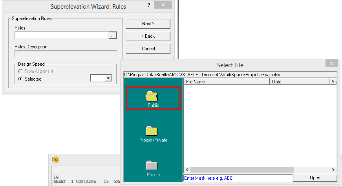Click Open in Select File dialog

click(315, 178)
